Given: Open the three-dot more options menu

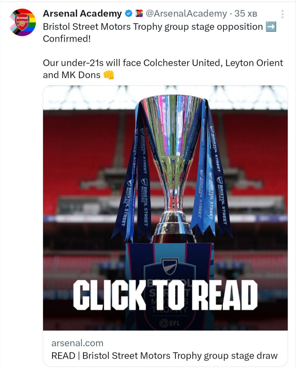Looking at the screenshot, I should click(283, 14).
